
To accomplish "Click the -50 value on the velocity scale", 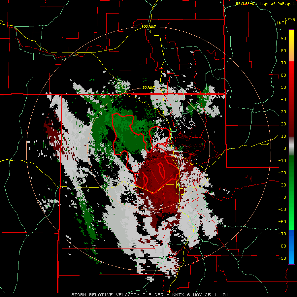I will pyautogui.click(x=282, y=210).
